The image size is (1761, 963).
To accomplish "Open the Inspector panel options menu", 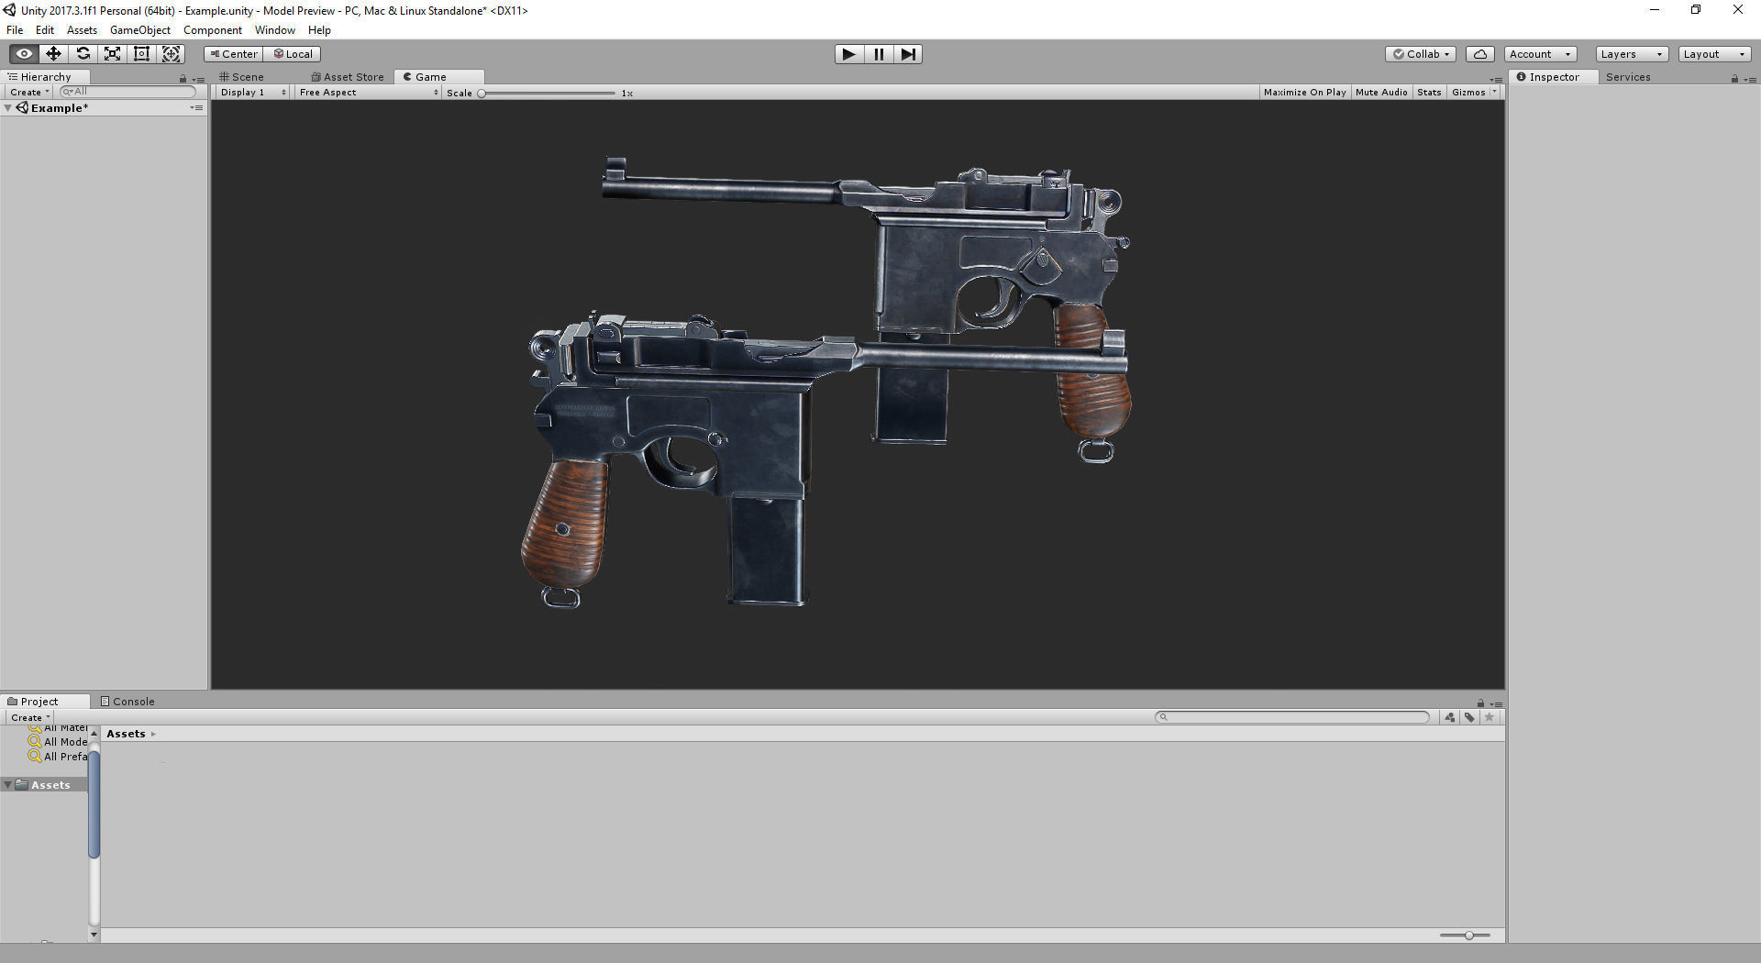I will 1750,80.
